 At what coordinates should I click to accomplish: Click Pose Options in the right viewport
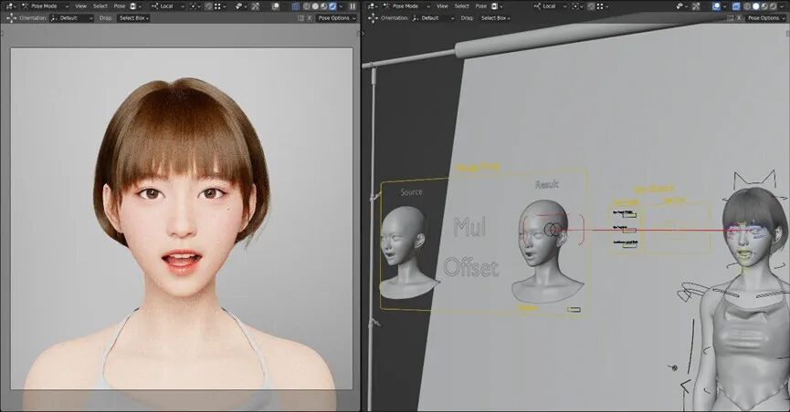click(x=763, y=17)
